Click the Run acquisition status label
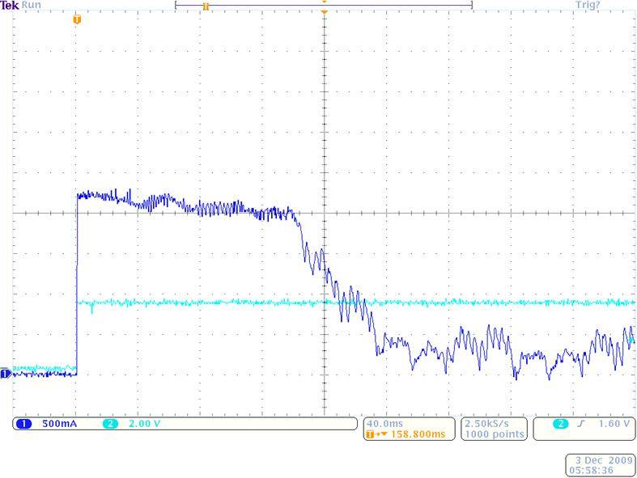This screenshot has height=478, width=637. 32,5
